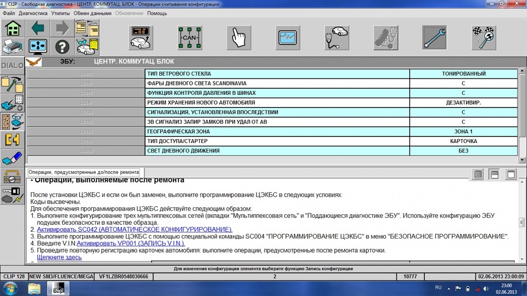Click the printer icon
The image size is (527, 296).
(13, 46)
